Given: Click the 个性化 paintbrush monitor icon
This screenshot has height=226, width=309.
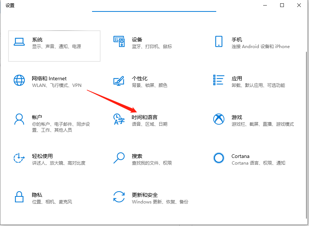Looking at the screenshot, I should (119, 81).
